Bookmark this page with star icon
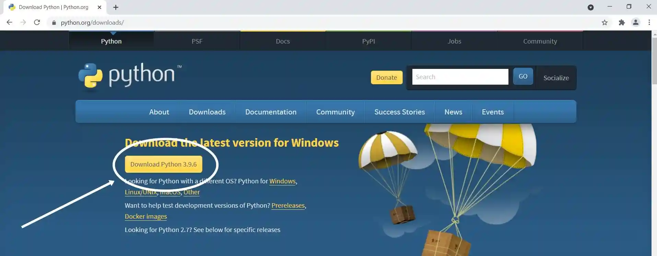The width and height of the screenshot is (657, 256). (605, 23)
